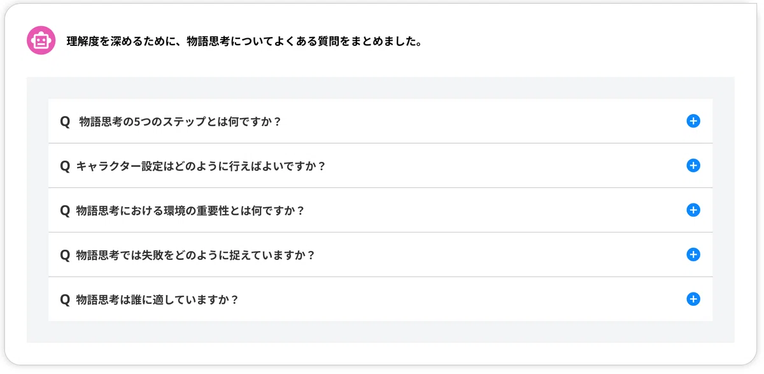Viewport: 764px width, 374px height.
Task: Expand question 物語思考の5つのステップとは何ですか？
Action: click(380, 121)
